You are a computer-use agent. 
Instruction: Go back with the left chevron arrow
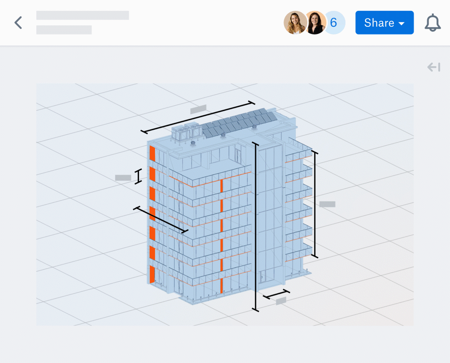[18, 23]
